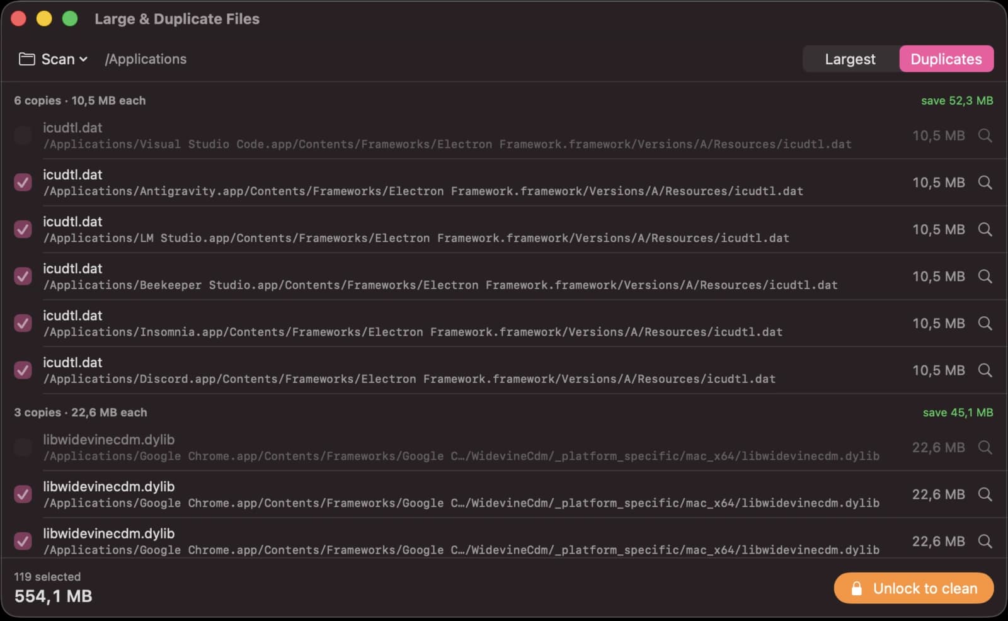Click the 10,5 MB size on the LM Studio row
The width and height of the screenshot is (1008, 621).
tap(939, 229)
